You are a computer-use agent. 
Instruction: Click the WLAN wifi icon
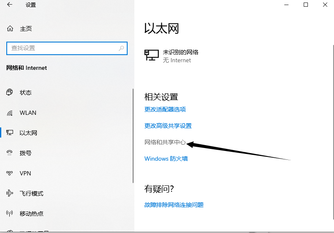(10, 113)
